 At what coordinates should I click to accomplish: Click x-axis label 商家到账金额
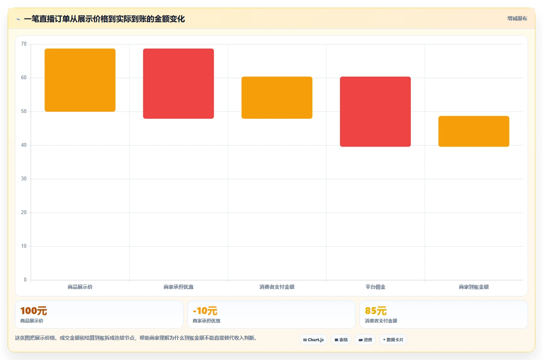pyautogui.click(x=474, y=287)
